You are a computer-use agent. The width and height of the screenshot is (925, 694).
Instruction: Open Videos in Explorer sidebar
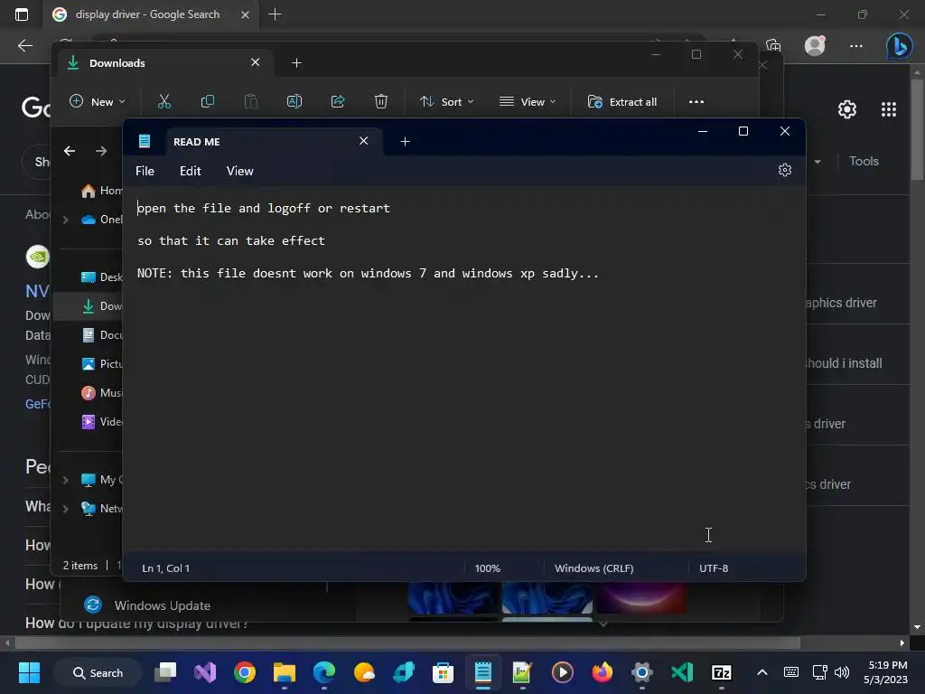pos(101,421)
